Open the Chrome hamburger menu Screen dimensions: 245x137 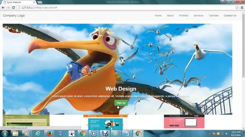[x=242, y=8]
